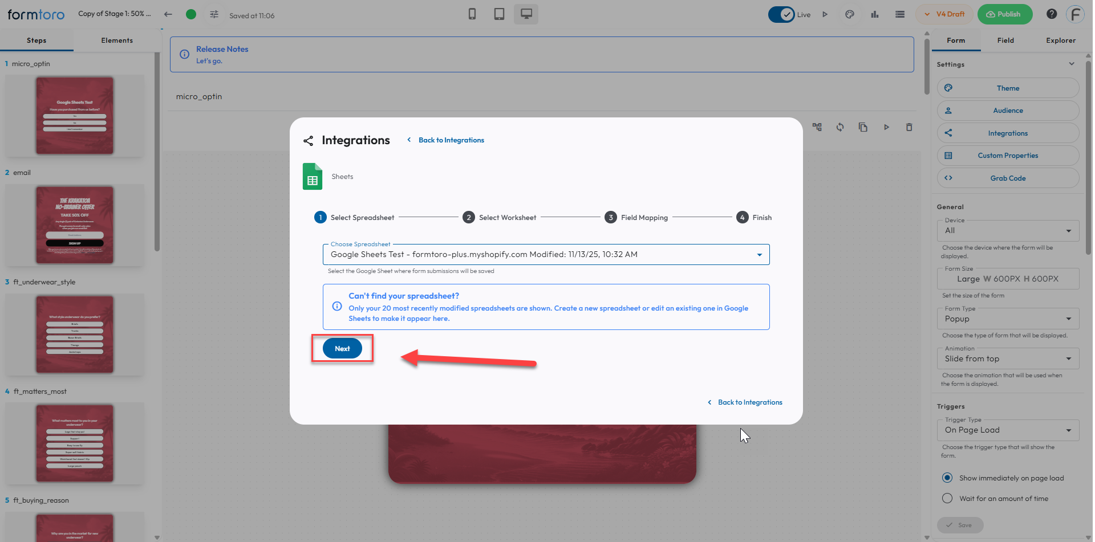Switch to the Form tab
The width and height of the screenshot is (1095, 542).
click(956, 40)
